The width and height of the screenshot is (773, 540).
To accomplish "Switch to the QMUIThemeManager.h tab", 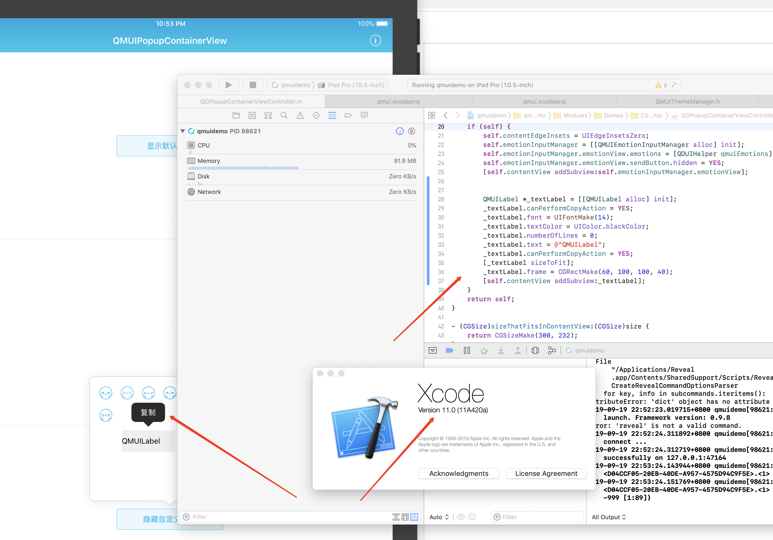I will (x=687, y=101).
